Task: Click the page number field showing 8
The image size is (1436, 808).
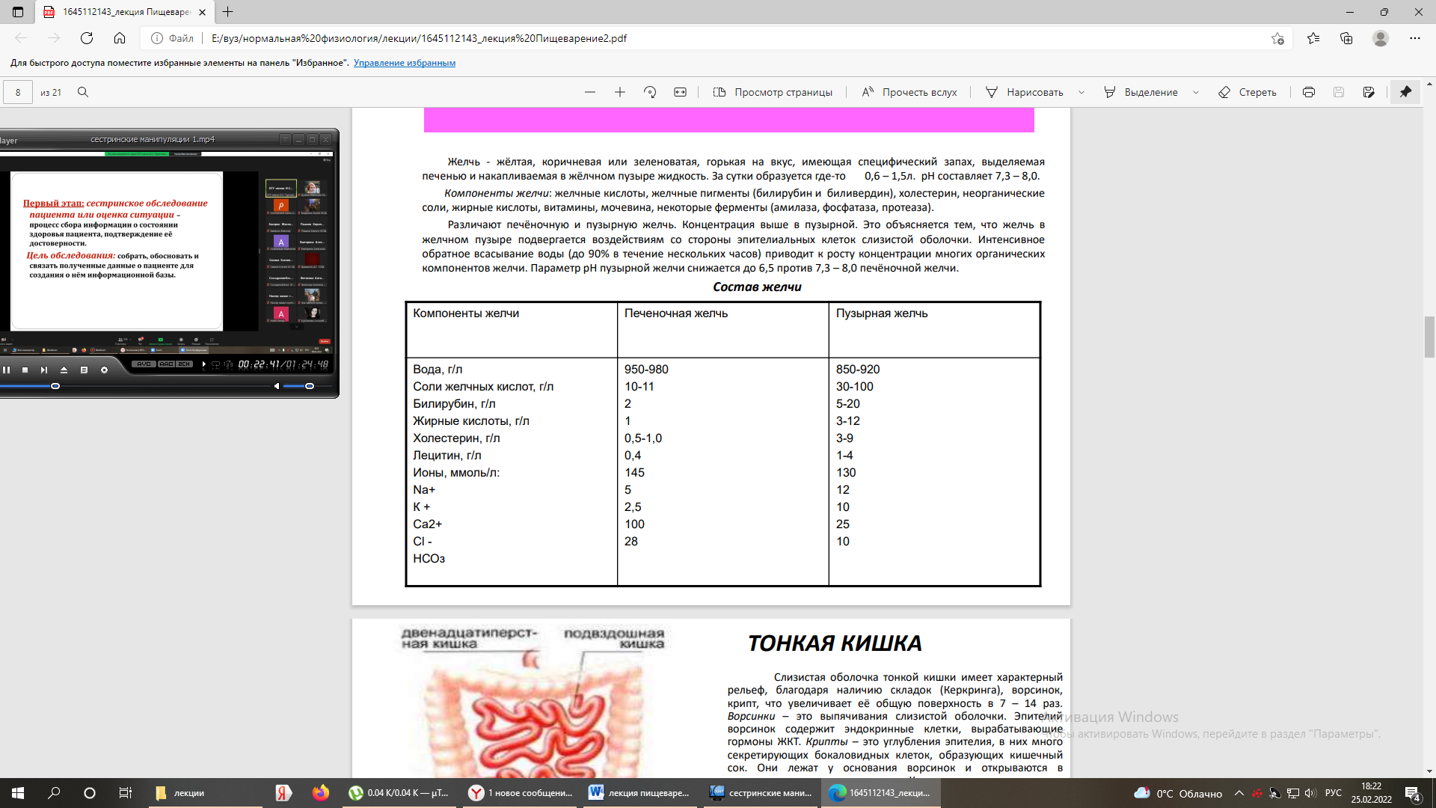Action: click(18, 92)
